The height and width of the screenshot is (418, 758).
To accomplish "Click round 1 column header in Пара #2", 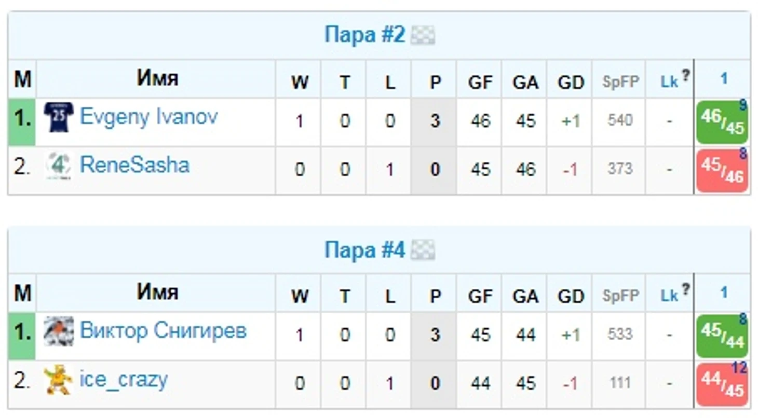I will click(724, 79).
